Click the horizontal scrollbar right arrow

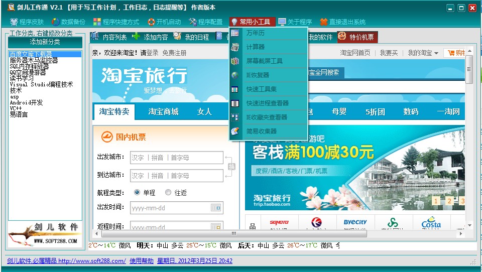click(x=460, y=233)
